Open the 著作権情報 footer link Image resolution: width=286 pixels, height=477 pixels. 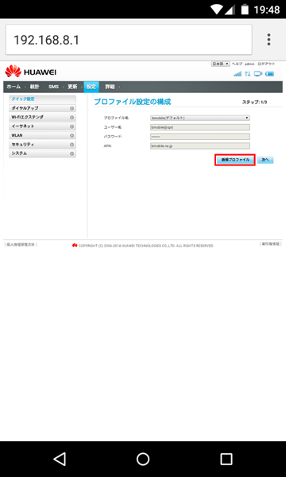coord(270,244)
